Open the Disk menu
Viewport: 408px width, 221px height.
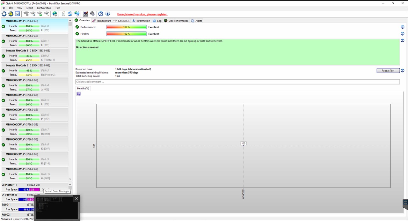pyautogui.click(x=11, y=8)
